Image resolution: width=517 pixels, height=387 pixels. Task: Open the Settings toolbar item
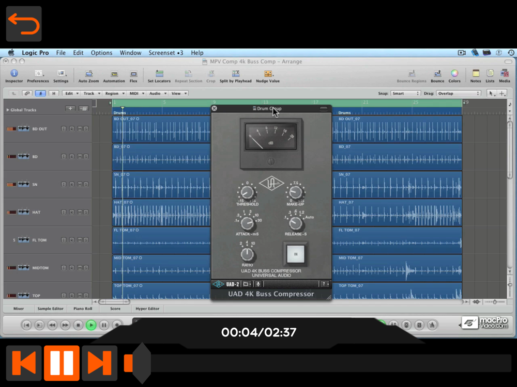pyautogui.click(x=61, y=76)
